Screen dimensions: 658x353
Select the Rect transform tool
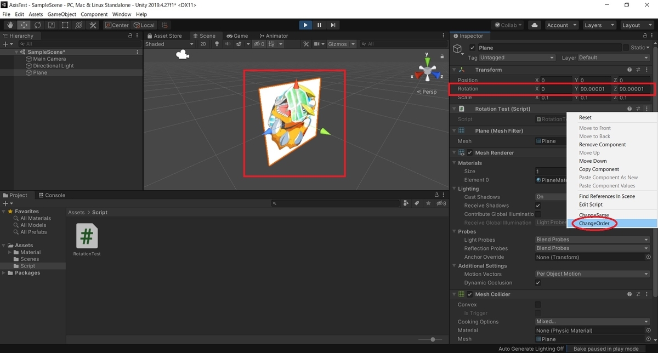pos(65,25)
